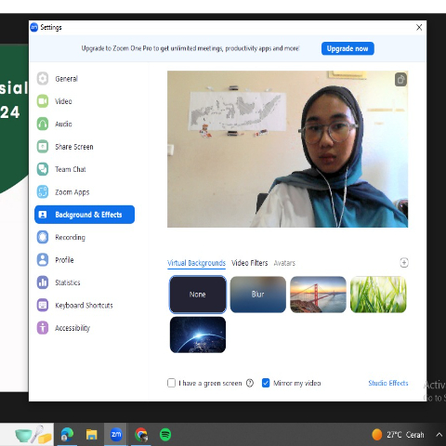The width and height of the screenshot is (446, 446).
Task: Open the Keyboard Shortcuts icon
Action: [43, 305]
